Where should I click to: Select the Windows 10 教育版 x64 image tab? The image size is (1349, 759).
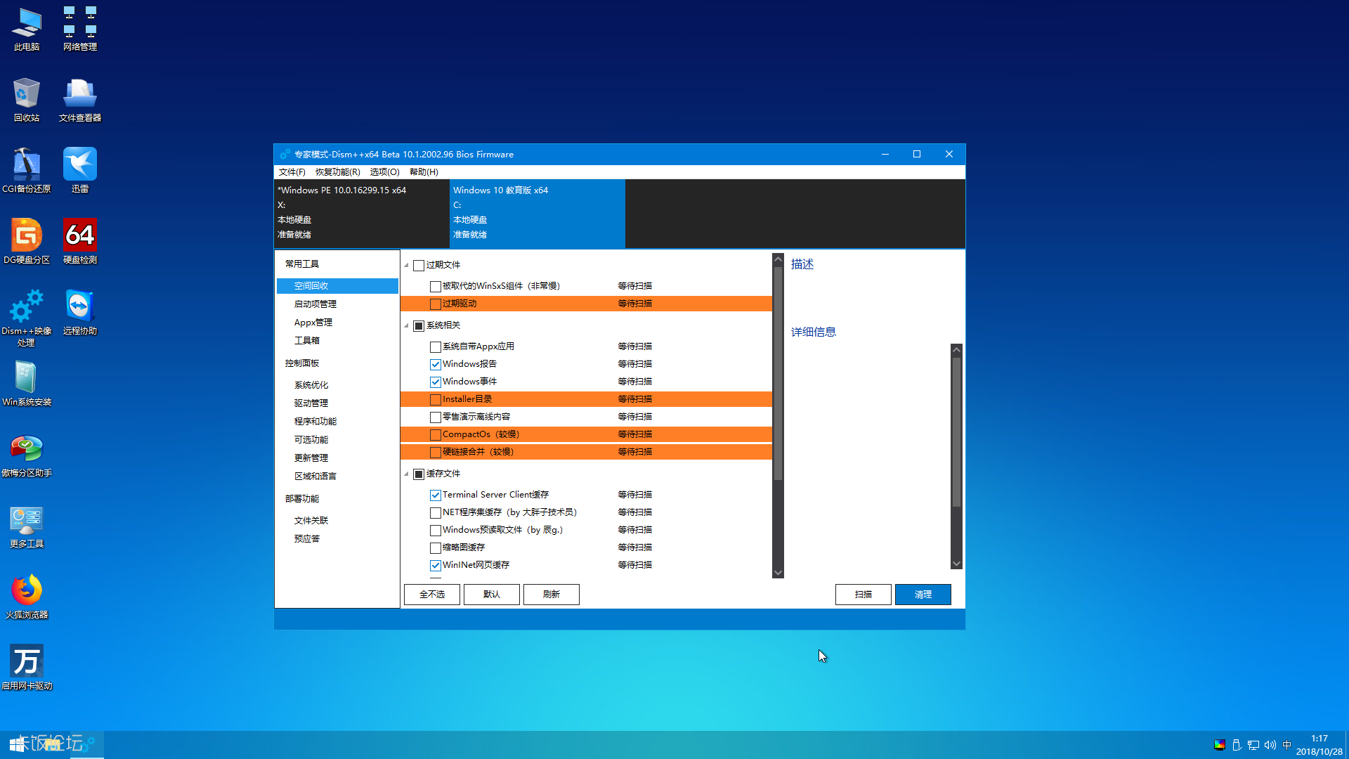pos(537,213)
